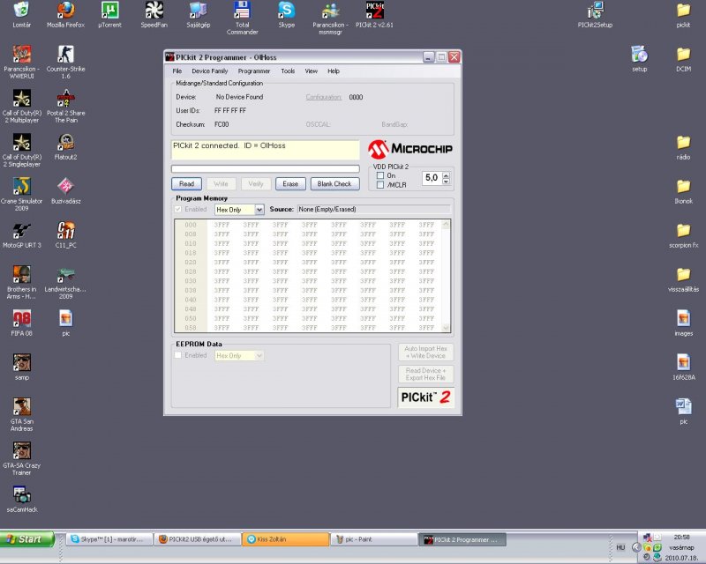Enable the VDD PICkit 2 On checkbox
706x564 pixels.
(x=380, y=175)
